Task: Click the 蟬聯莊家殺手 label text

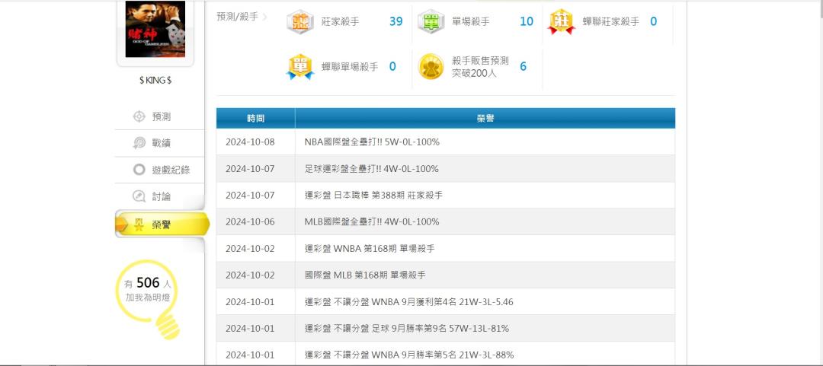Action: [611, 22]
